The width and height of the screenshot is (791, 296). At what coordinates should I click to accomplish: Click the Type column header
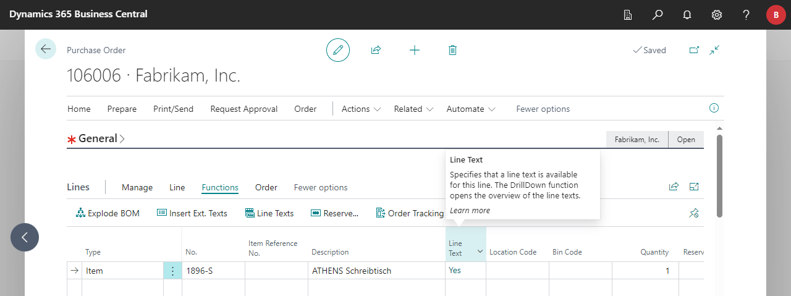point(93,252)
